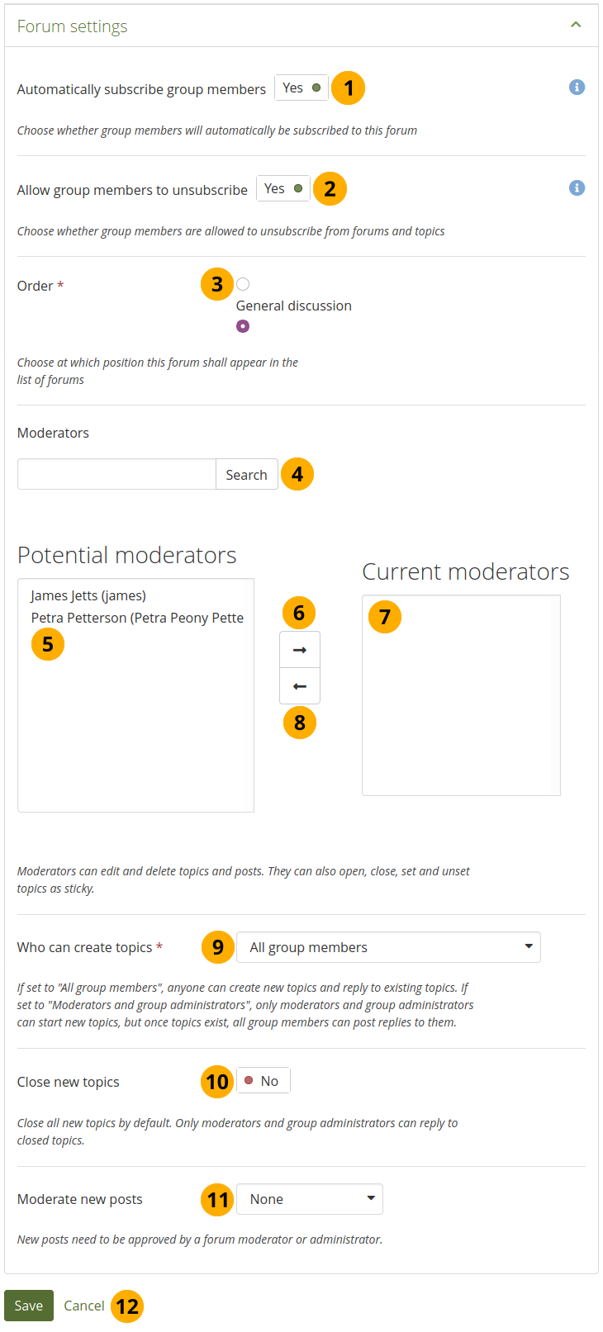Select James Jetts in potential moderators

coord(88,595)
